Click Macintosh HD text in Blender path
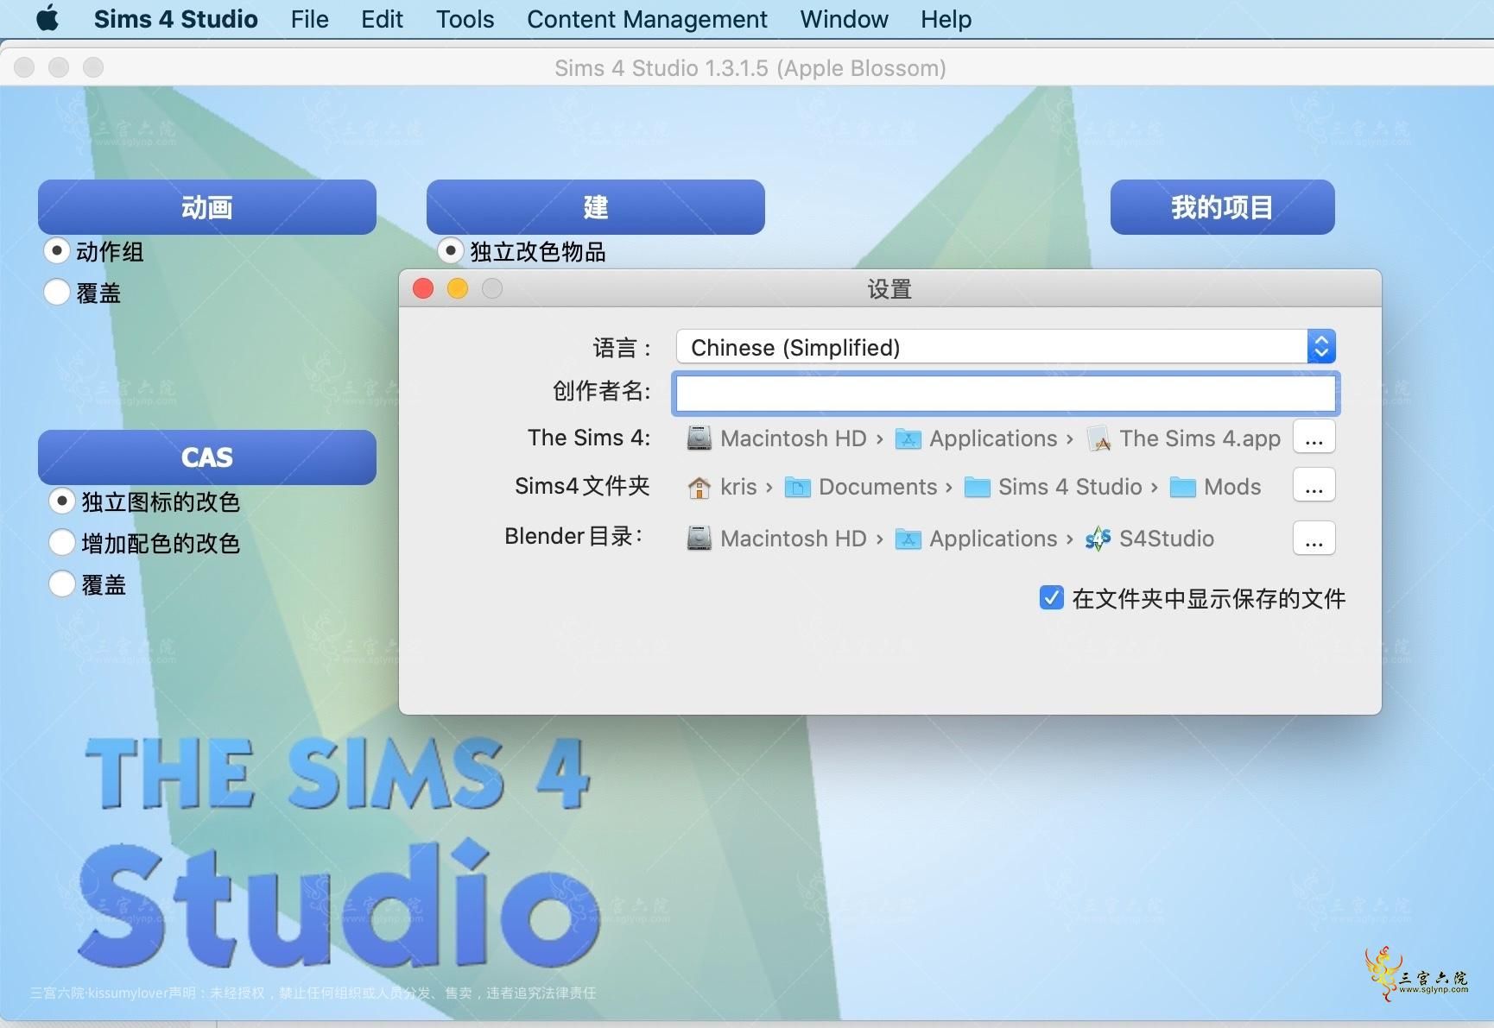This screenshot has height=1028, width=1494. 794,539
